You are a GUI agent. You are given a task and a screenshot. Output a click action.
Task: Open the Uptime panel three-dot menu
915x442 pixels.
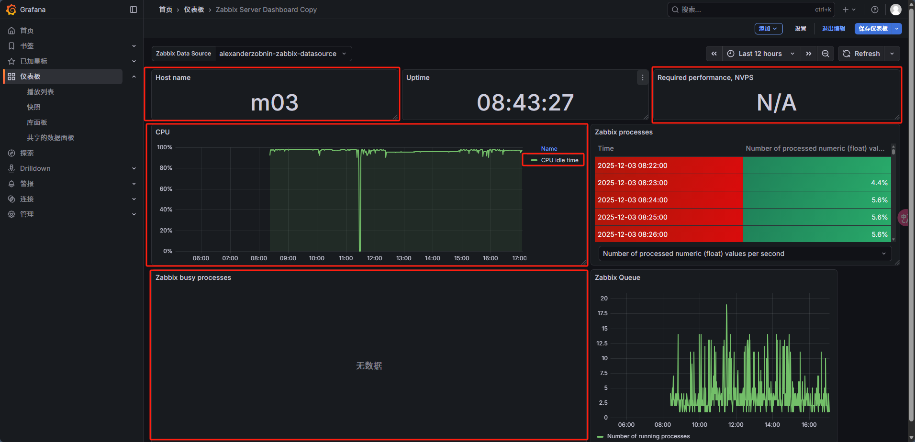pos(643,77)
